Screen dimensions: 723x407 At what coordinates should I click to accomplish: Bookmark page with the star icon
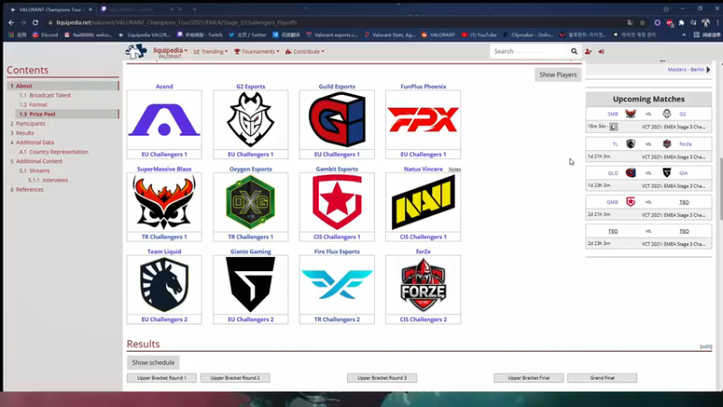click(643, 22)
